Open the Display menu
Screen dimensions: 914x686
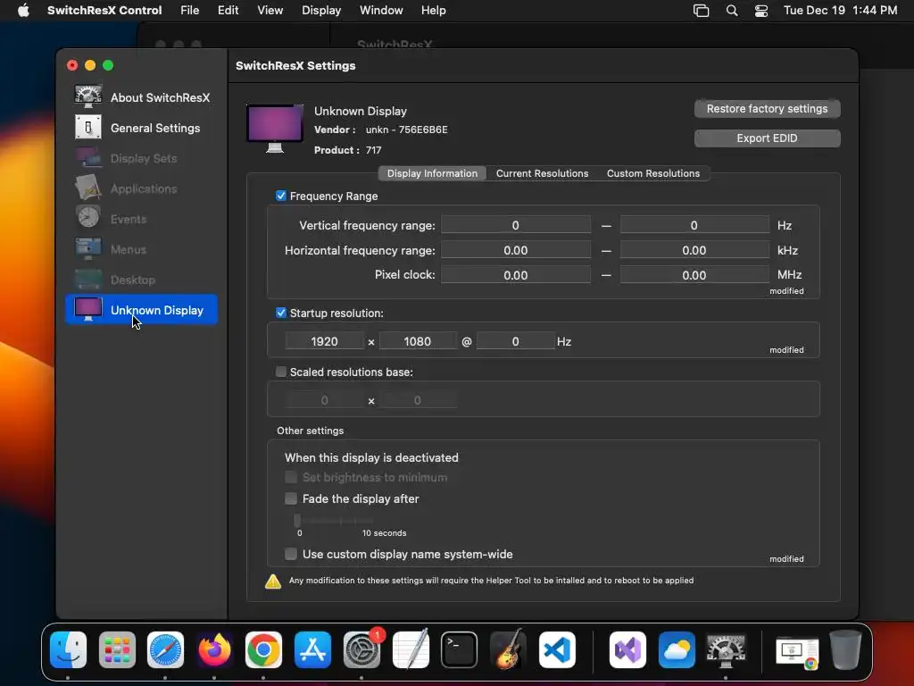321,11
